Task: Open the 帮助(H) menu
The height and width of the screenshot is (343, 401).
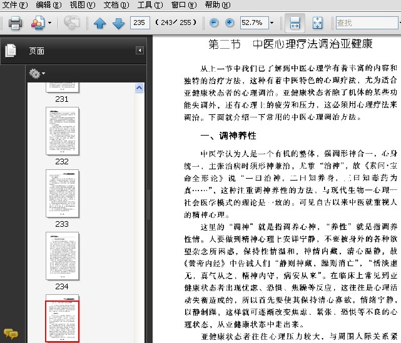Action: (216, 5)
